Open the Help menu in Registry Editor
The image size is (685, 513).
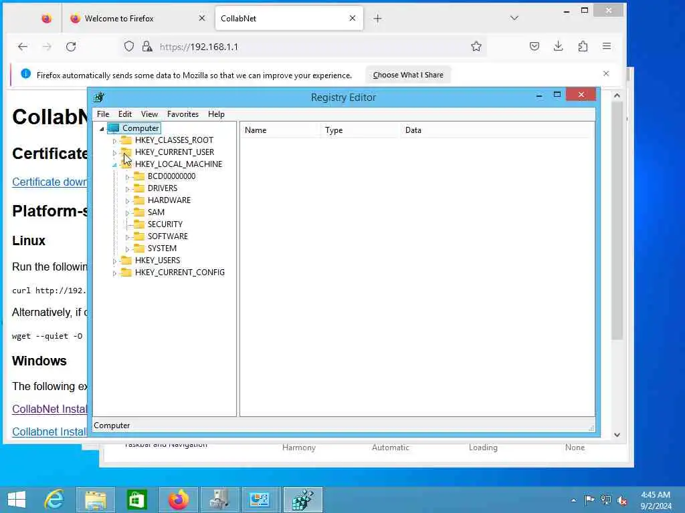click(x=216, y=114)
